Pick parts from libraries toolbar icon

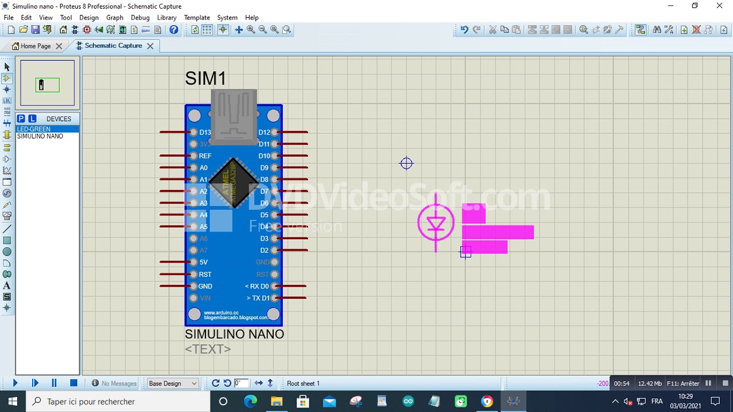584,30
